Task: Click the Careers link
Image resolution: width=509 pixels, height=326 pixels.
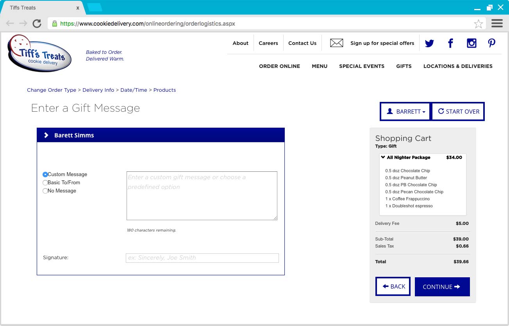Action: 268,43
